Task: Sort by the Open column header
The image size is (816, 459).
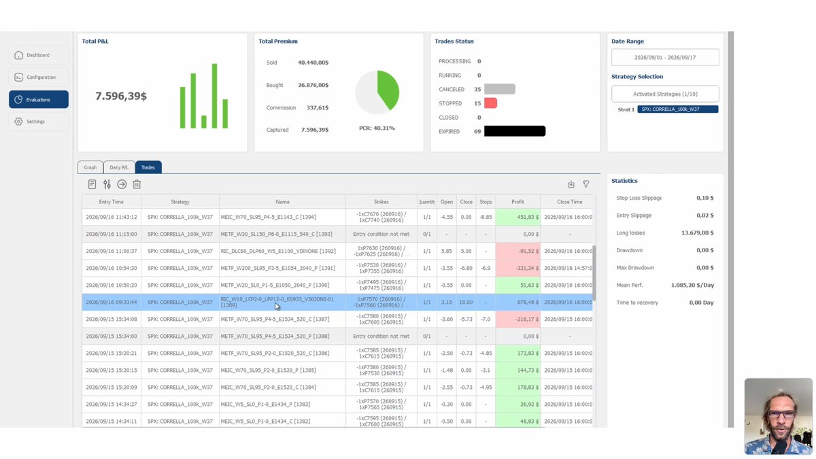Action: (447, 202)
